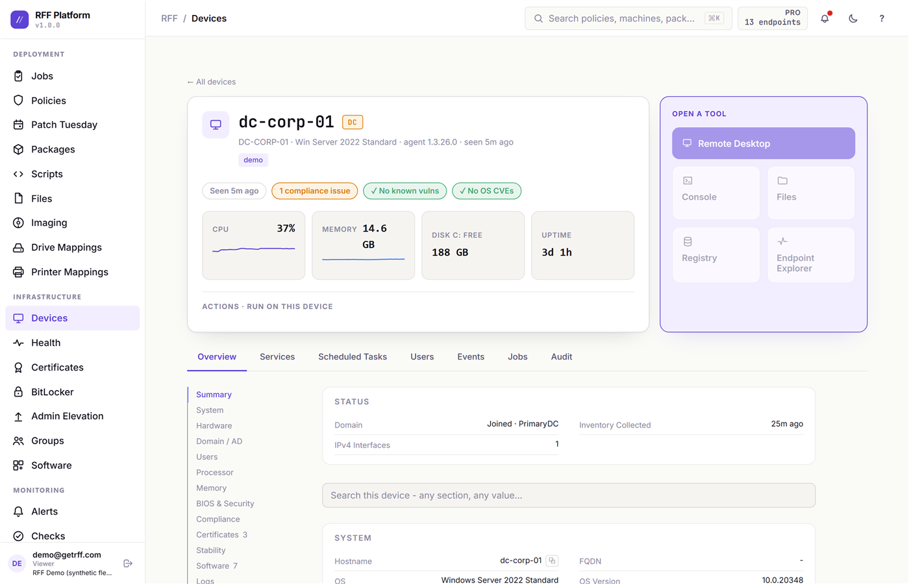Open the Scheduled Tasks tab
The height and width of the screenshot is (584, 909).
pyautogui.click(x=353, y=357)
